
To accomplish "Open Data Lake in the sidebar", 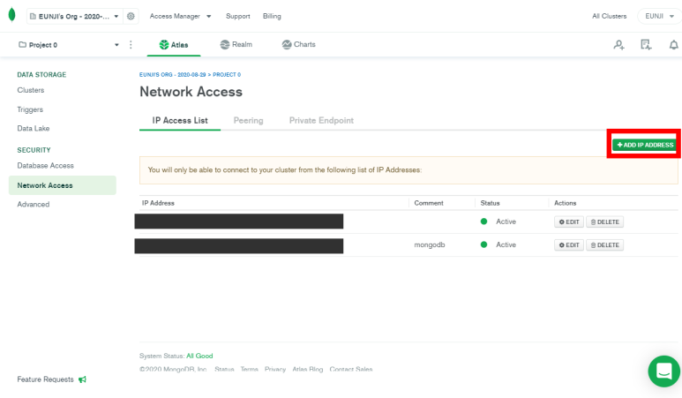I will click(34, 128).
